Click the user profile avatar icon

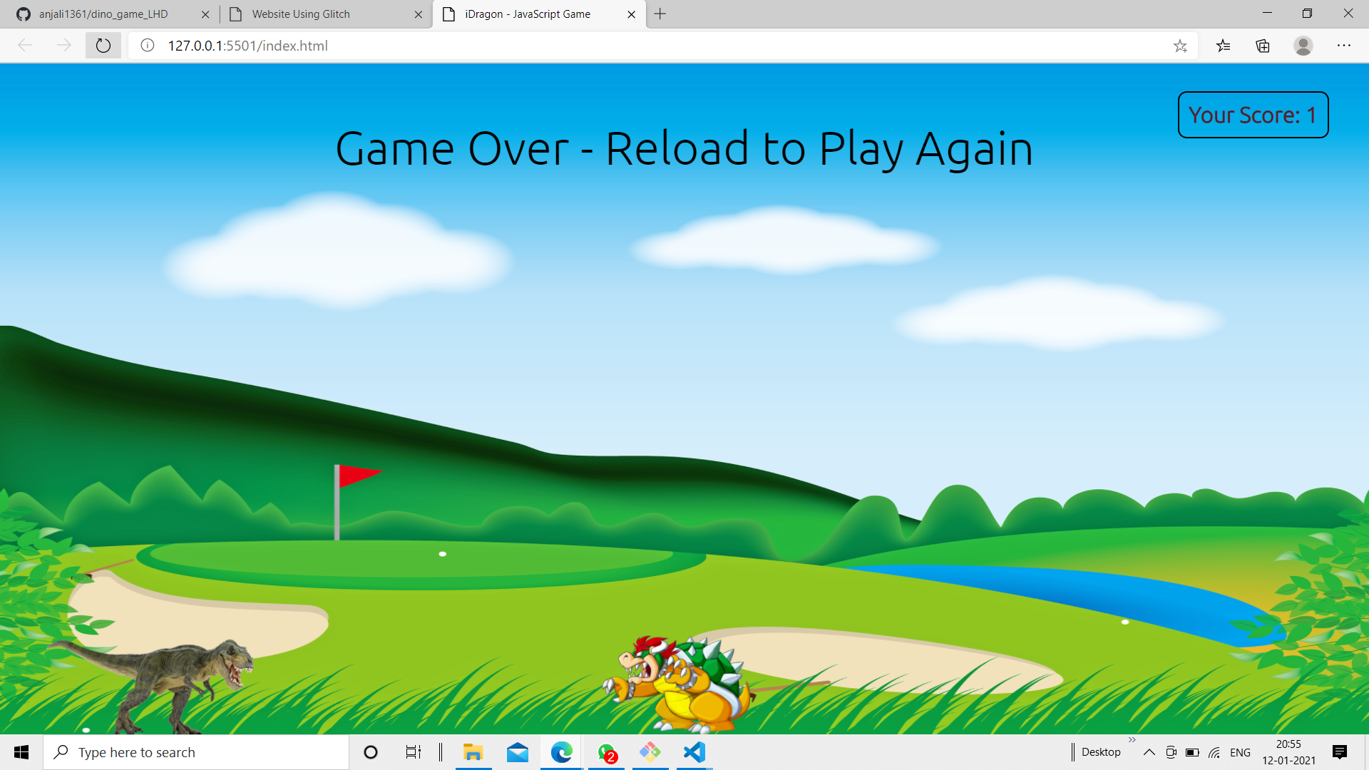[x=1303, y=46]
